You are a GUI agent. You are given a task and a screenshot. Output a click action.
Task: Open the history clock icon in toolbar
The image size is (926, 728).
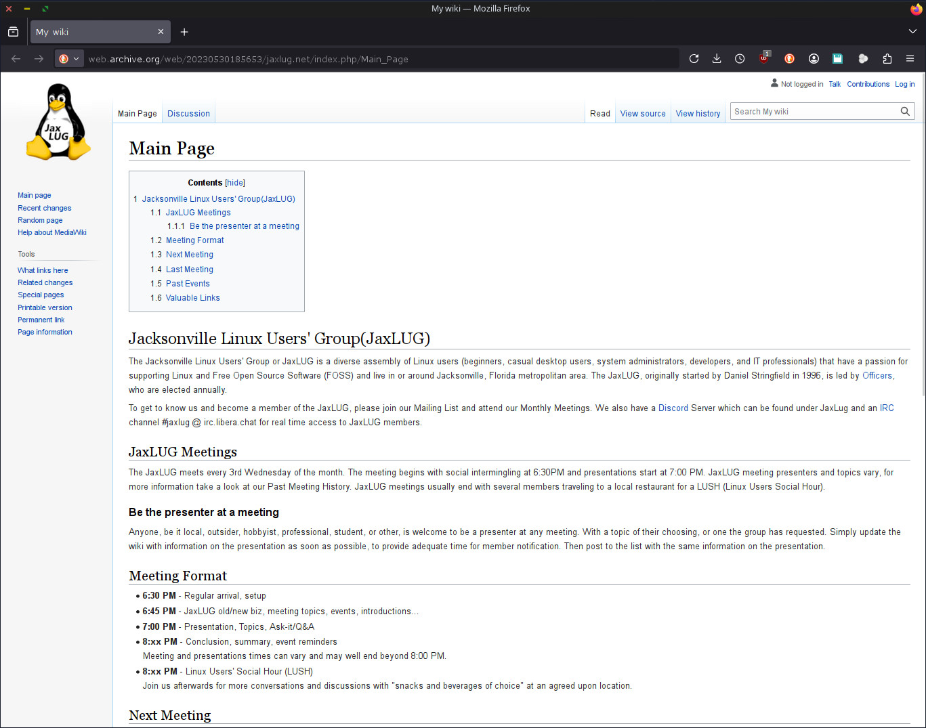tap(740, 59)
